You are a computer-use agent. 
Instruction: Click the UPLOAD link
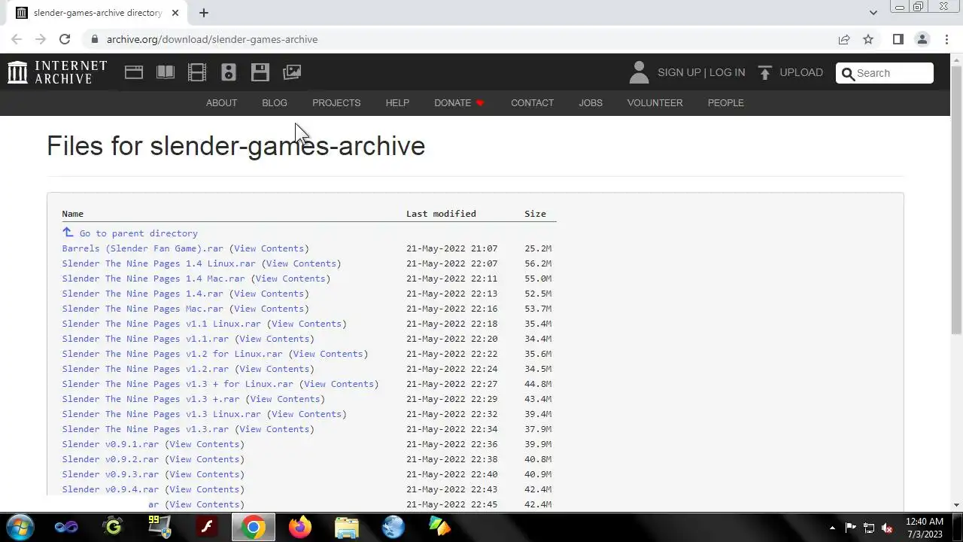(x=801, y=73)
